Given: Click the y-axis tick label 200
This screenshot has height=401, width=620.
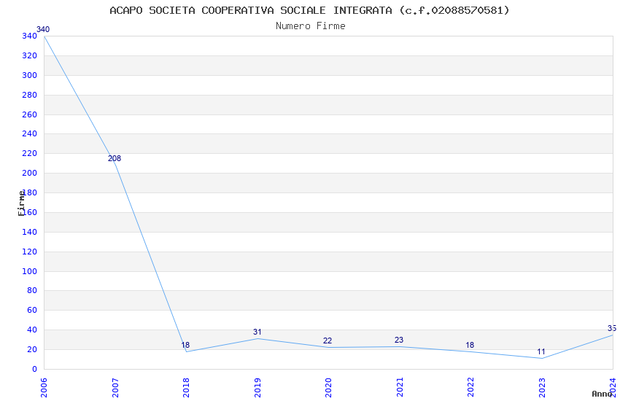Looking at the screenshot, I should tap(30, 173).
